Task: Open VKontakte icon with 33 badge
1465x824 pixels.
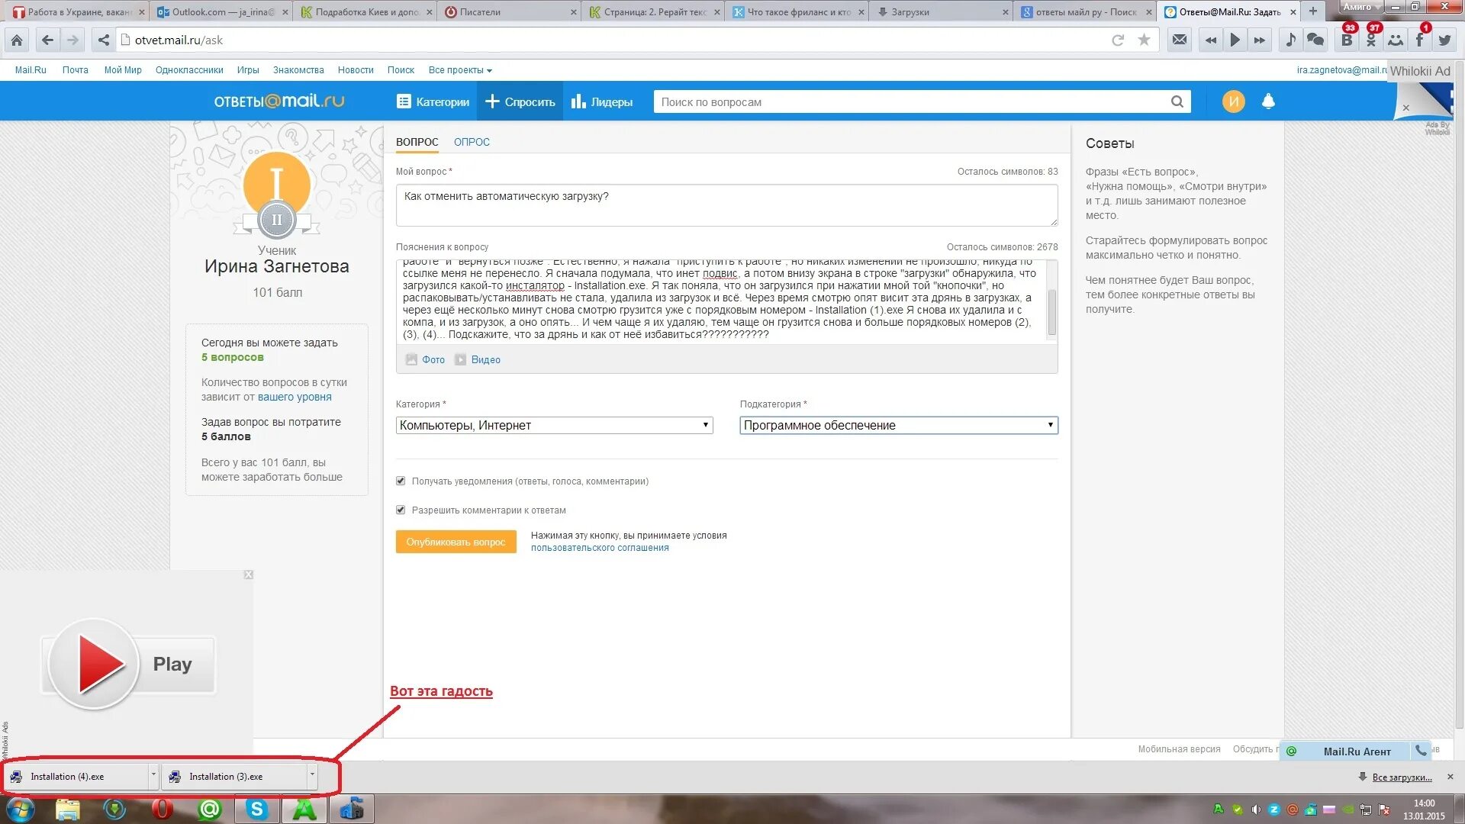Action: coord(1347,38)
